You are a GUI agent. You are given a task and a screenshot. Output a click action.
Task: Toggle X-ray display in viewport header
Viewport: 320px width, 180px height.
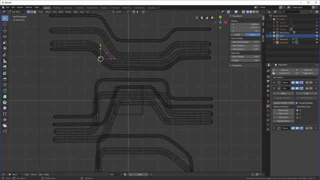[243, 12]
